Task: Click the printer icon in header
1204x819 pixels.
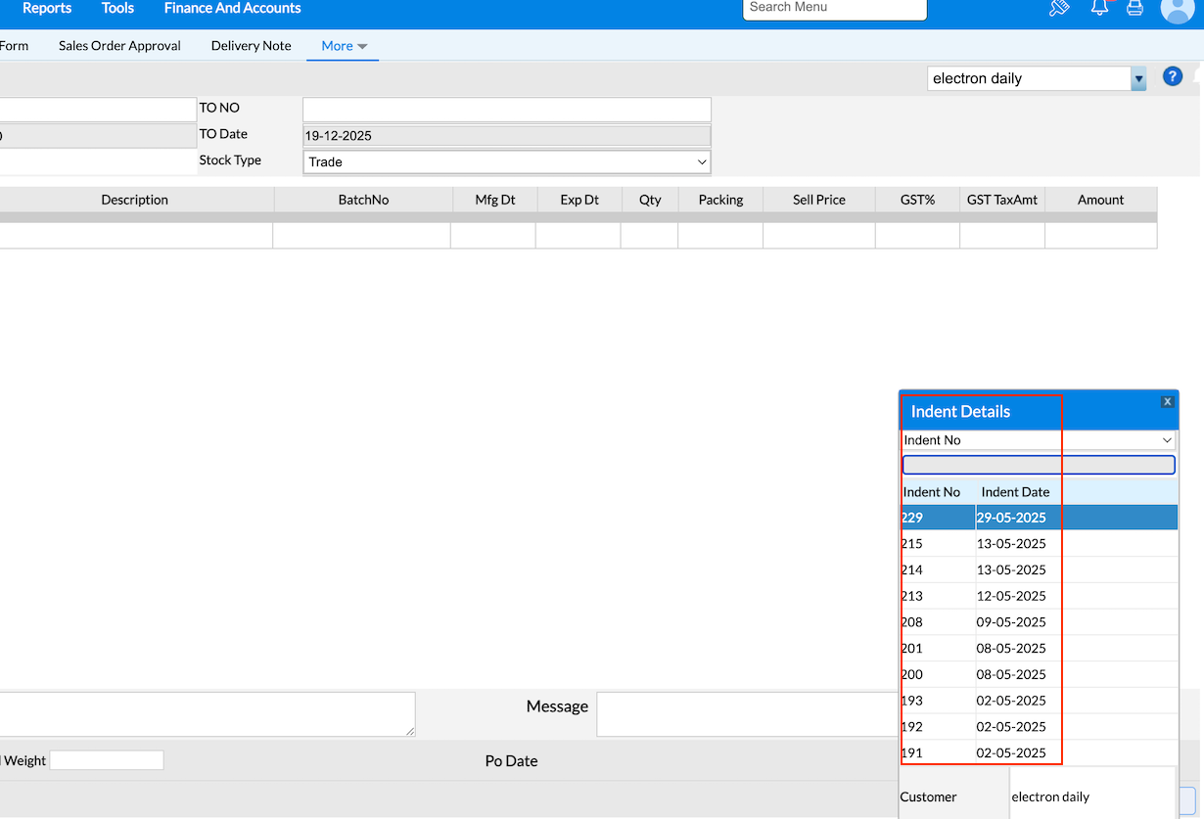Action: [x=1135, y=9]
